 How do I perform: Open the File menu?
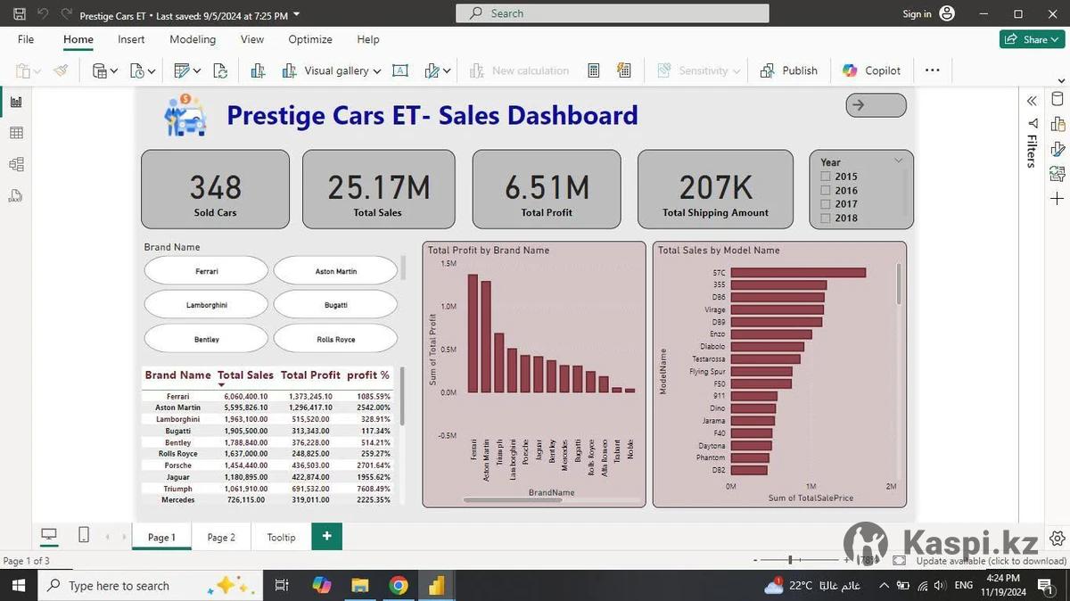click(26, 39)
